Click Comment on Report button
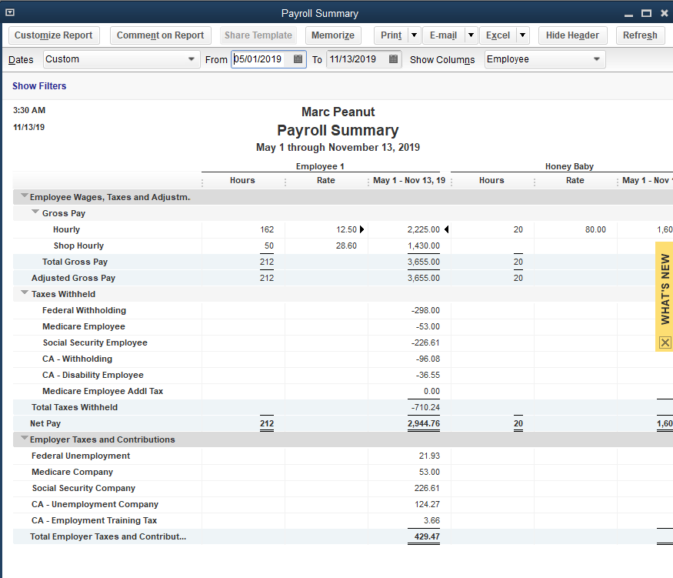673x578 pixels. click(x=160, y=35)
